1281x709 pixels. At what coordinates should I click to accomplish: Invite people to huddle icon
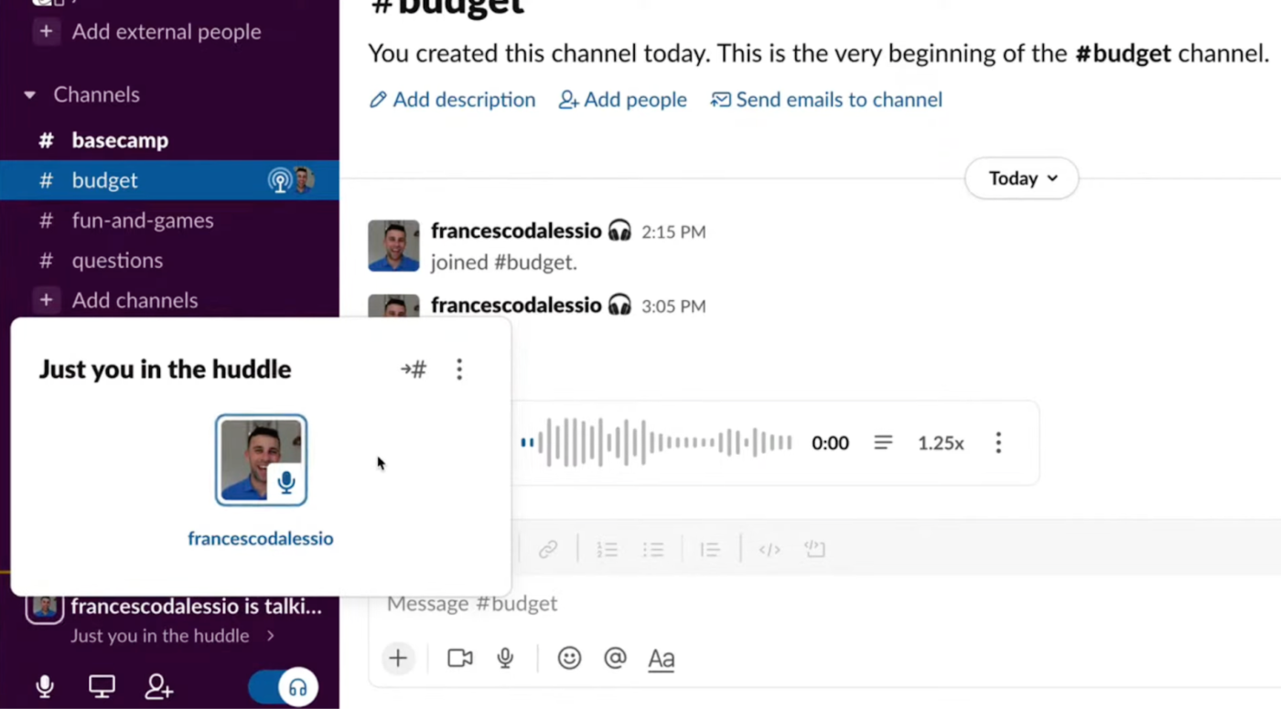tap(159, 686)
